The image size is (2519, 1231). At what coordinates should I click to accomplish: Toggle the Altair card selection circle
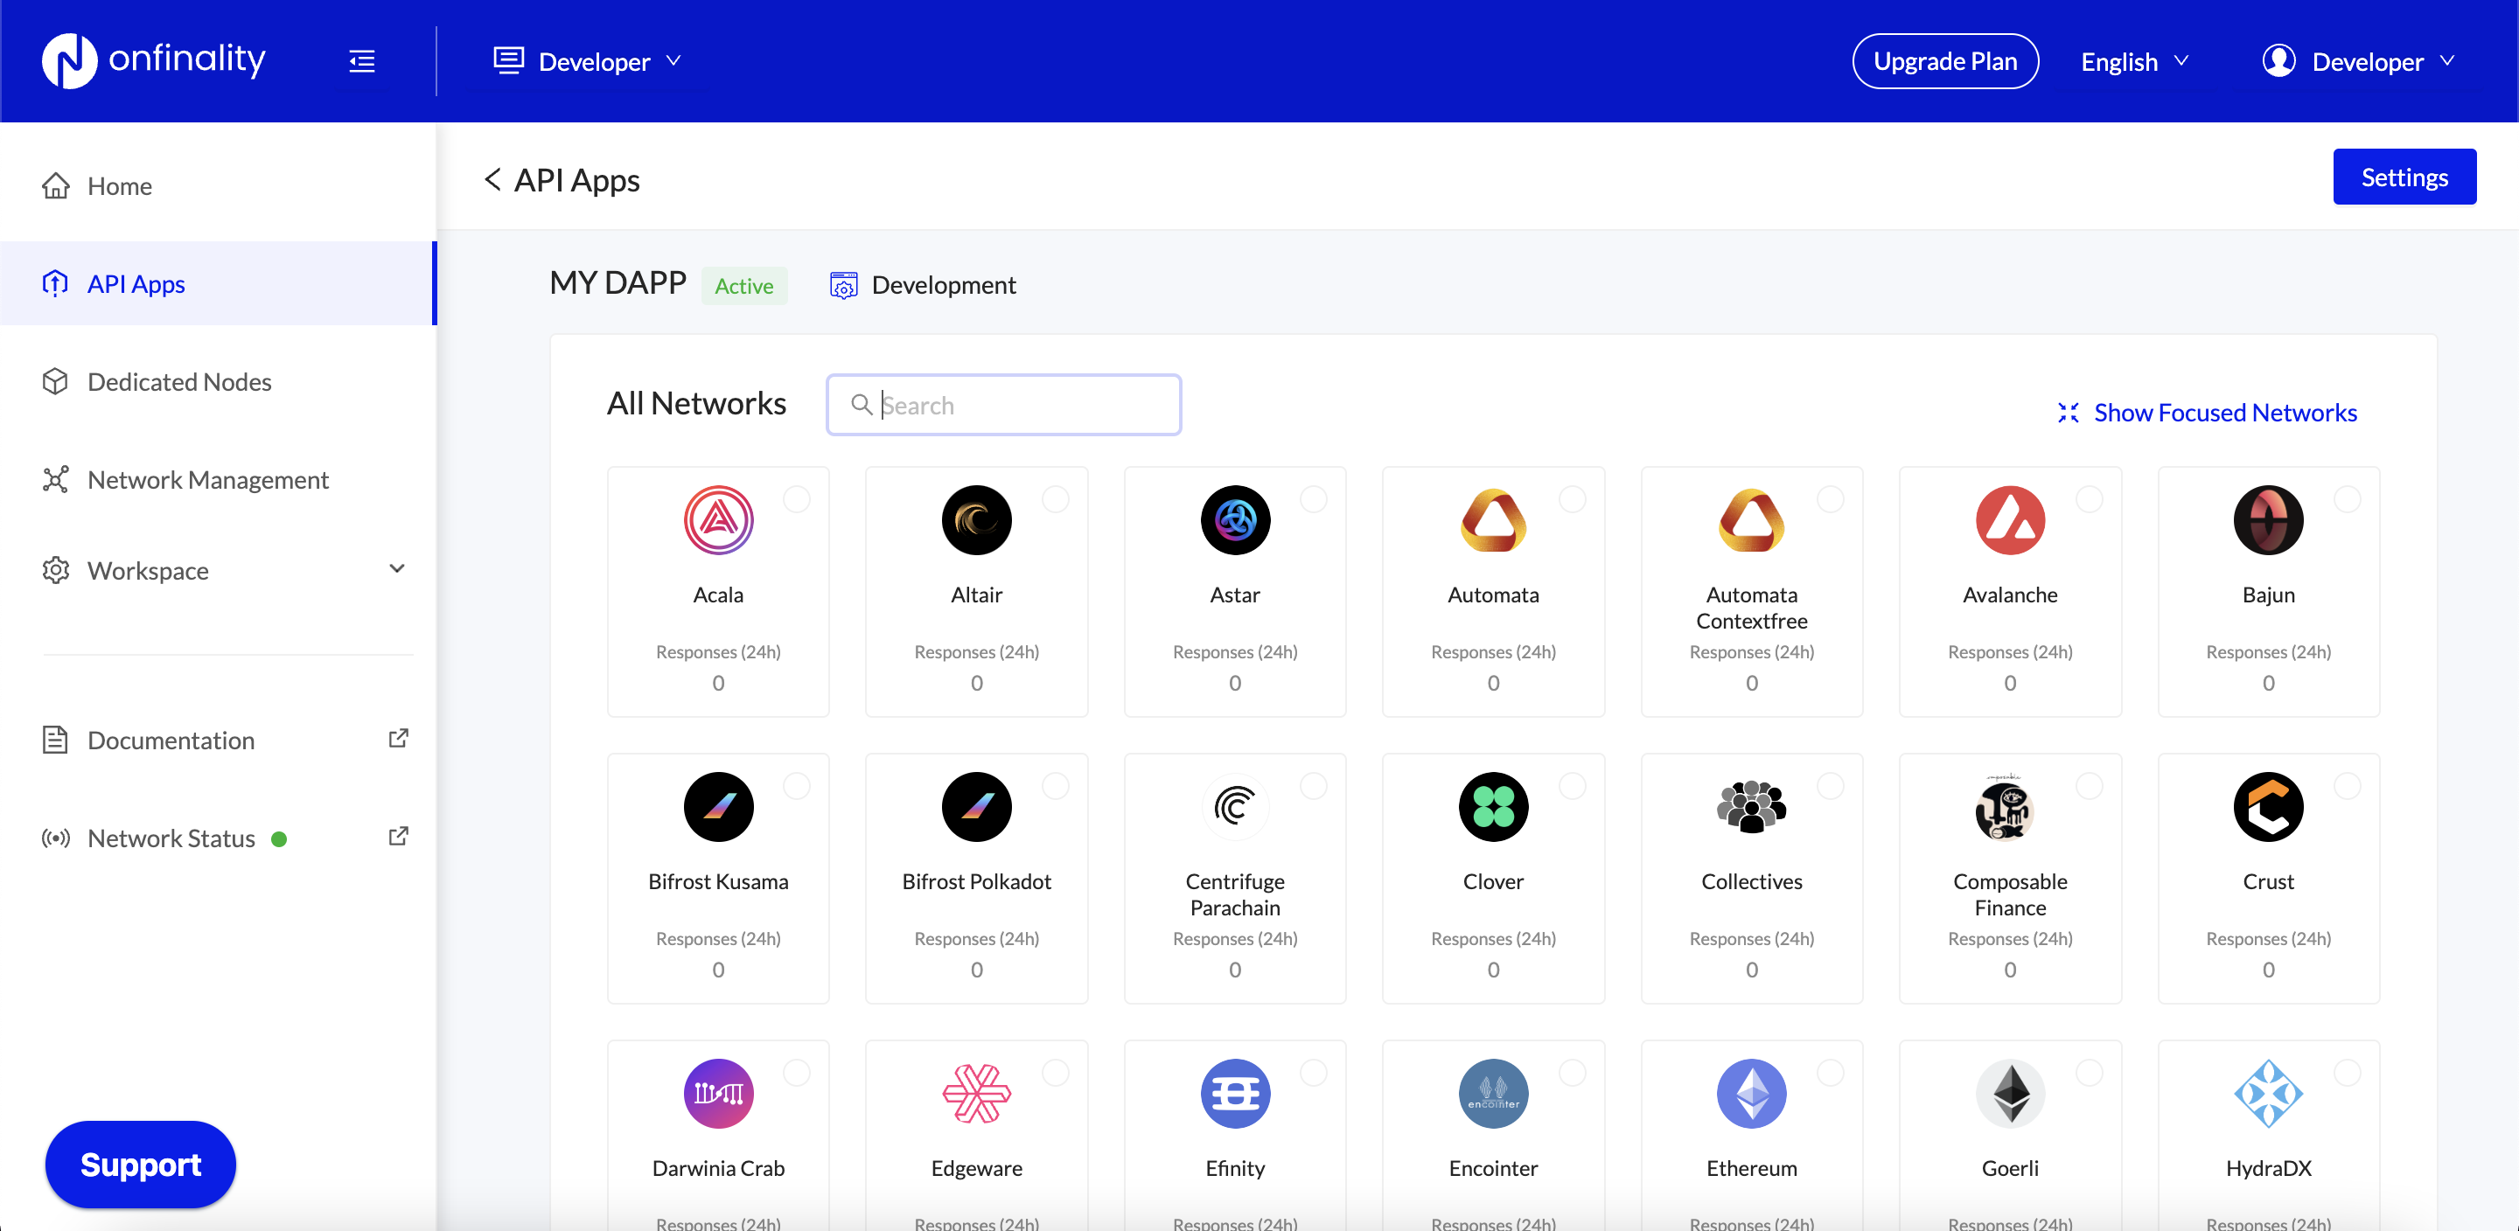1055,499
